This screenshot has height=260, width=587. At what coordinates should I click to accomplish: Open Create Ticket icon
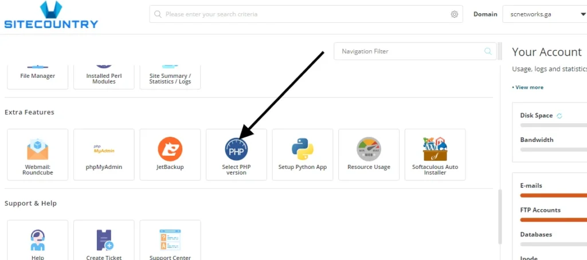[104, 240]
